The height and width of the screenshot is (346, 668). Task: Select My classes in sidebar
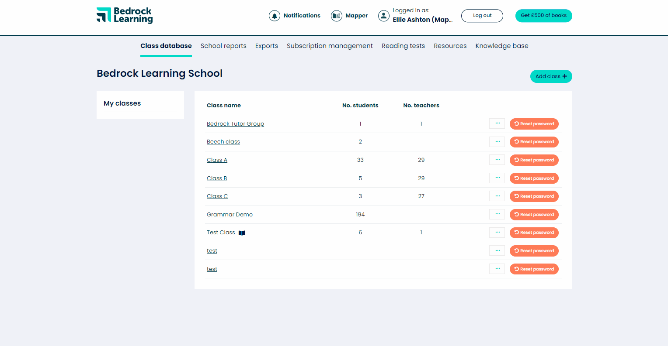pyautogui.click(x=122, y=103)
